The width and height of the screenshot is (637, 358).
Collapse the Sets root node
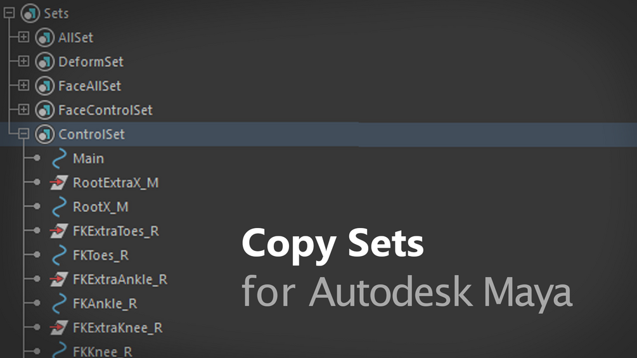pyautogui.click(x=9, y=13)
